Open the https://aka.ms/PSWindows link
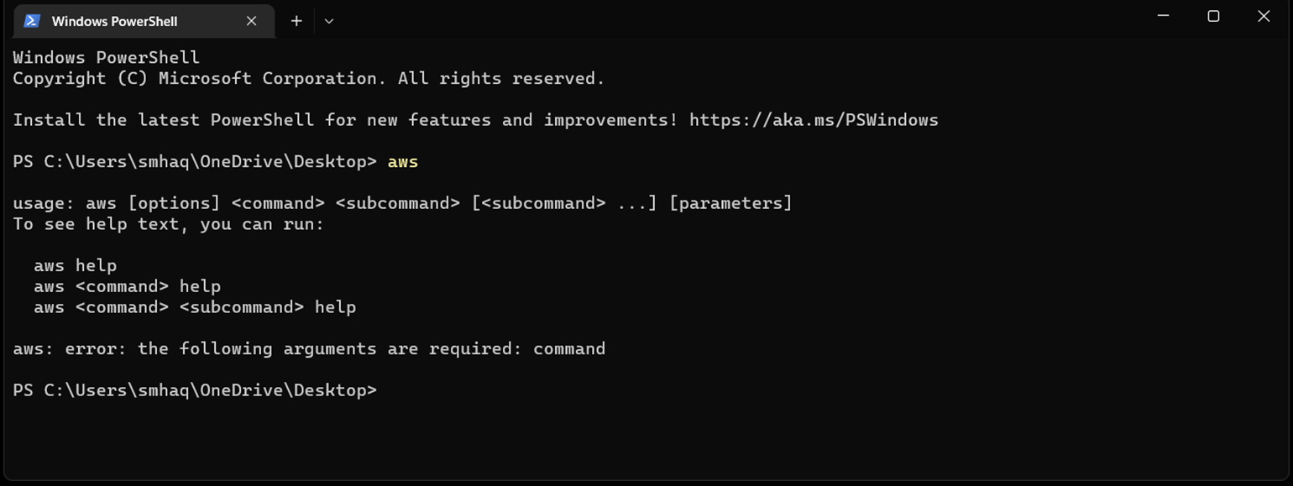This screenshot has width=1293, height=486. (813, 120)
